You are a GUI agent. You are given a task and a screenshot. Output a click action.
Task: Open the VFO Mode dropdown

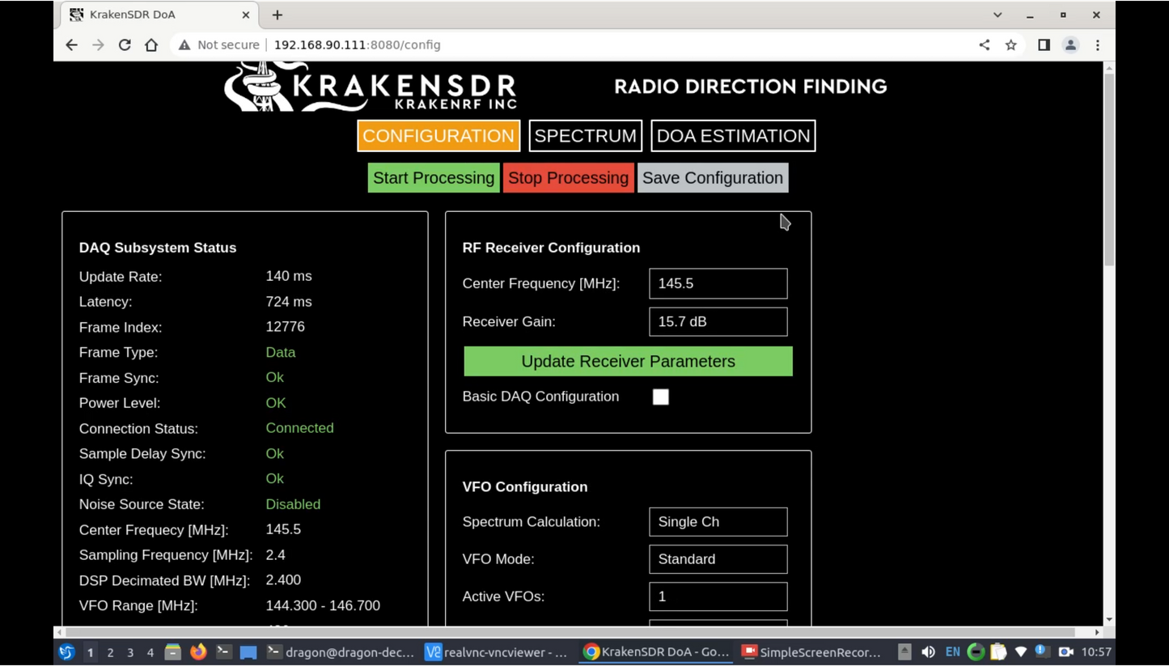[x=718, y=559]
